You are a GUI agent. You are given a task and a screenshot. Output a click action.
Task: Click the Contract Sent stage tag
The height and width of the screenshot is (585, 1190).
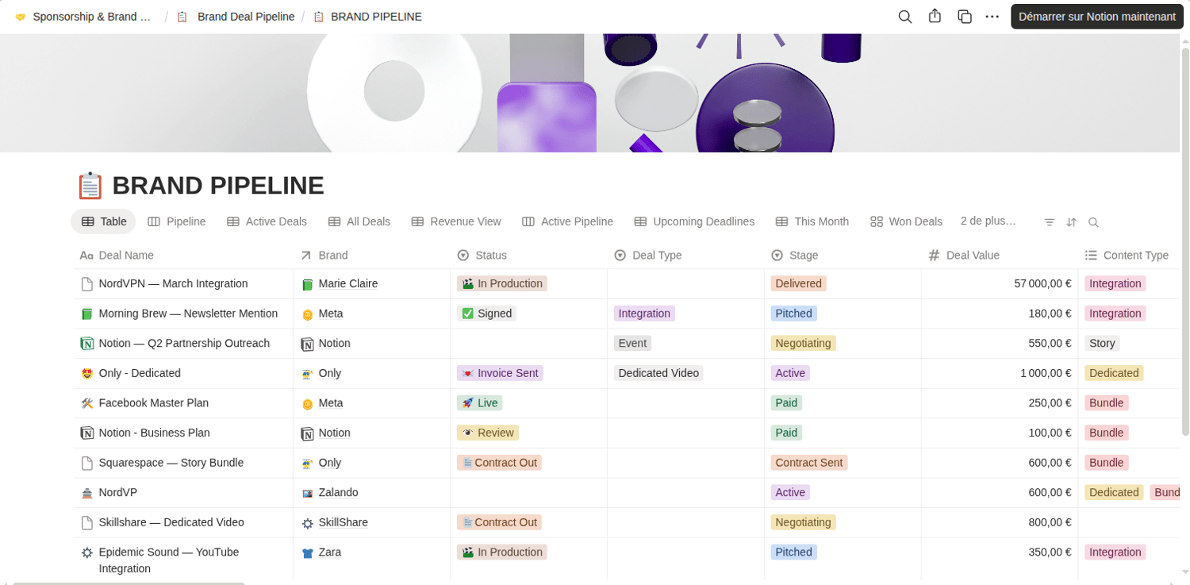[x=809, y=462]
